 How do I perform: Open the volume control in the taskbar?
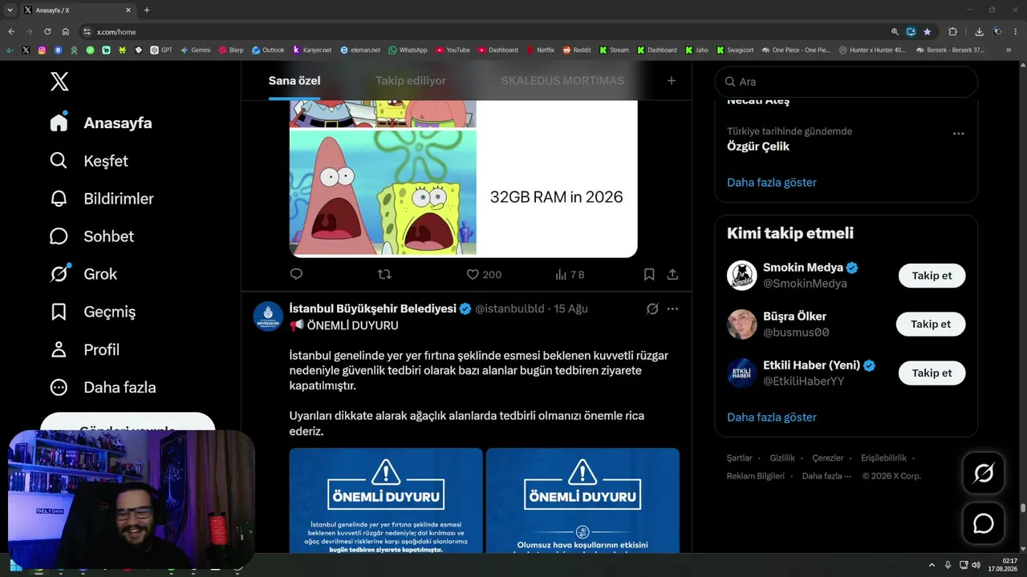pos(976,565)
